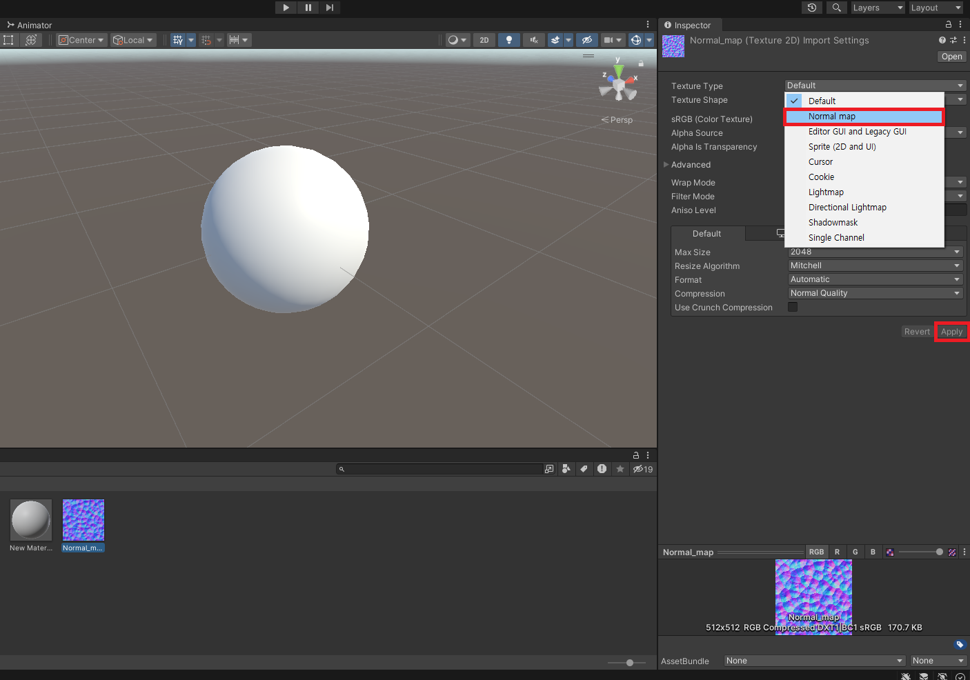
Task: Open the preset selector icon in the Inspector
Action: click(953, 40)
